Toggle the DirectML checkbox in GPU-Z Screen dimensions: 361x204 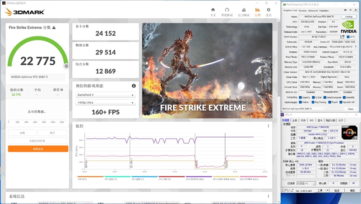coord(344,98)
